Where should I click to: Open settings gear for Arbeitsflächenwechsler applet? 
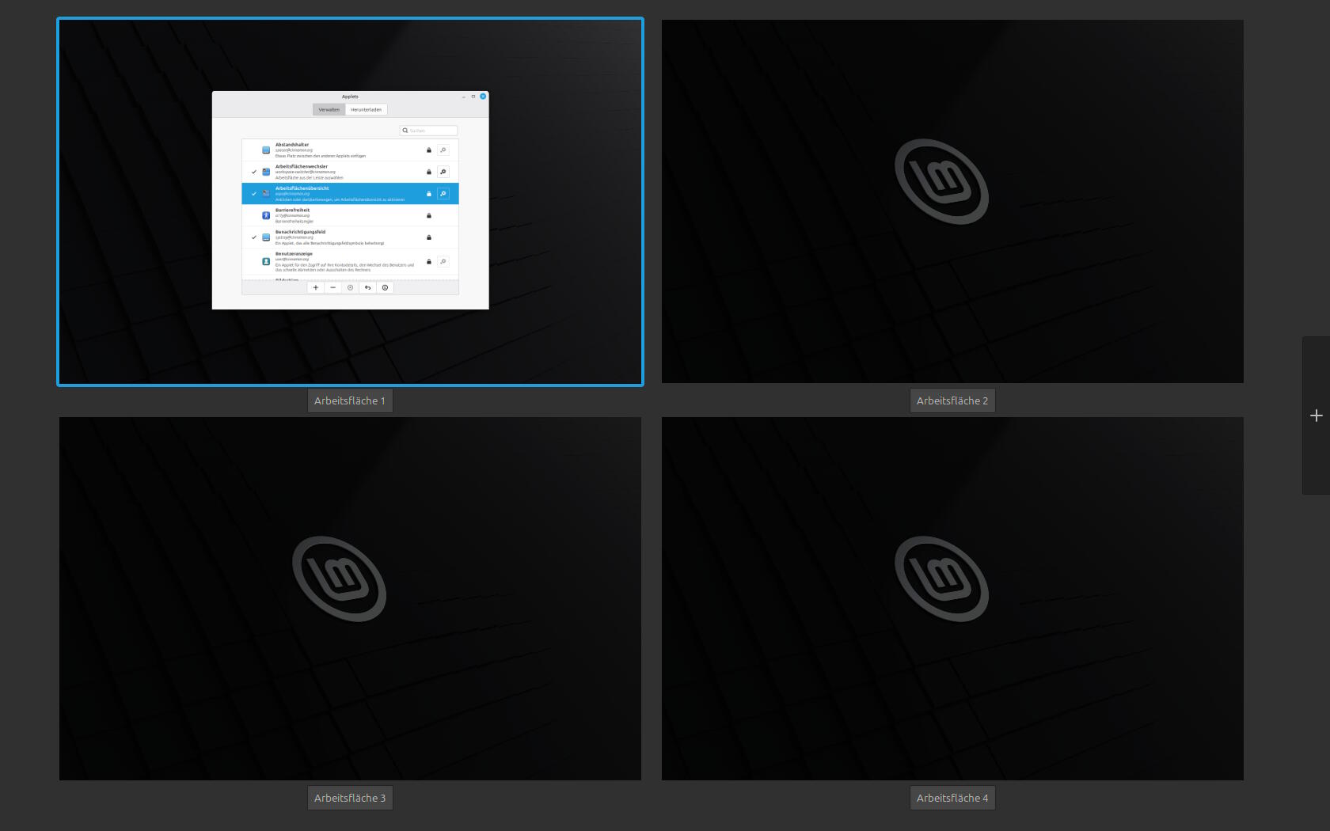point(443,172)
